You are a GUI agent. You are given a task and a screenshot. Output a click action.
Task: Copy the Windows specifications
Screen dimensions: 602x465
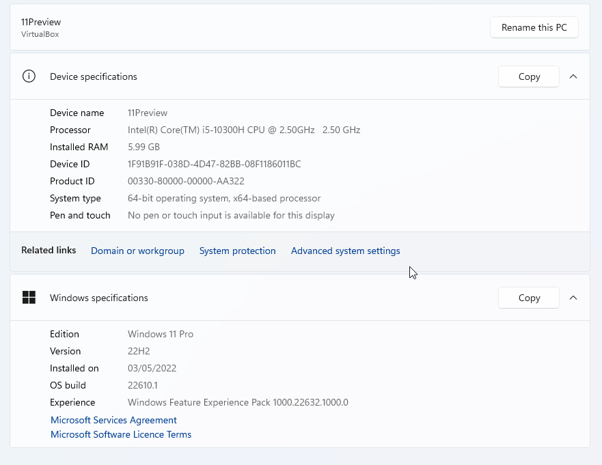coord(529,298)
